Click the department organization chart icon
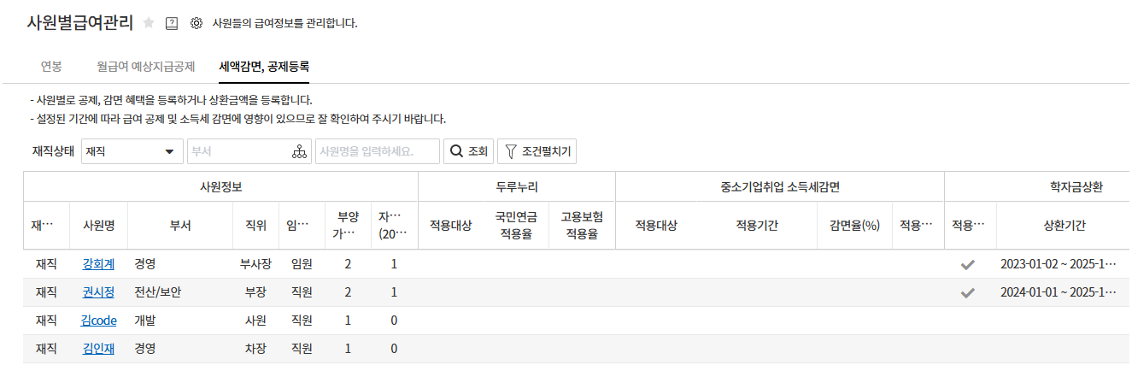The height and width of the screenshot is (365, 1132). [x=299, y=151]
